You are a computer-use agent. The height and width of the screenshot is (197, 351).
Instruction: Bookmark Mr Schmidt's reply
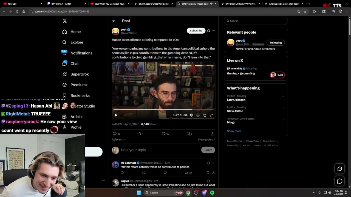pos(208,173)
